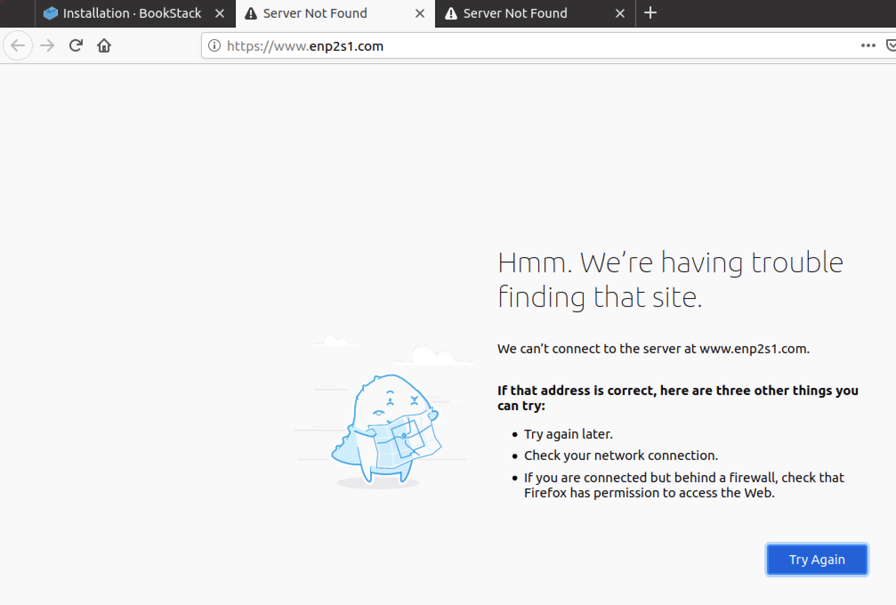Click the BookStack favicon on the first tab
This screenshot has width=896, height=605.
(51, 13)
